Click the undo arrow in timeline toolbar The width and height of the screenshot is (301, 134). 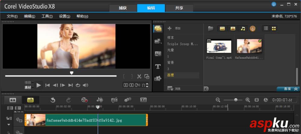click(53, 100)
